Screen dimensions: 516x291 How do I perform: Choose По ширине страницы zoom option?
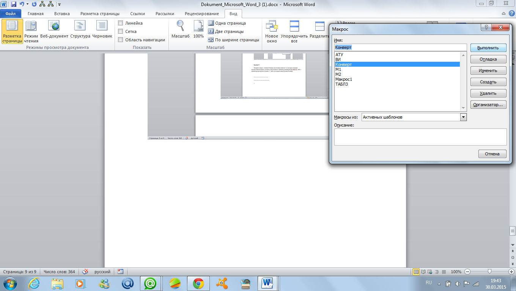point(234,40)
